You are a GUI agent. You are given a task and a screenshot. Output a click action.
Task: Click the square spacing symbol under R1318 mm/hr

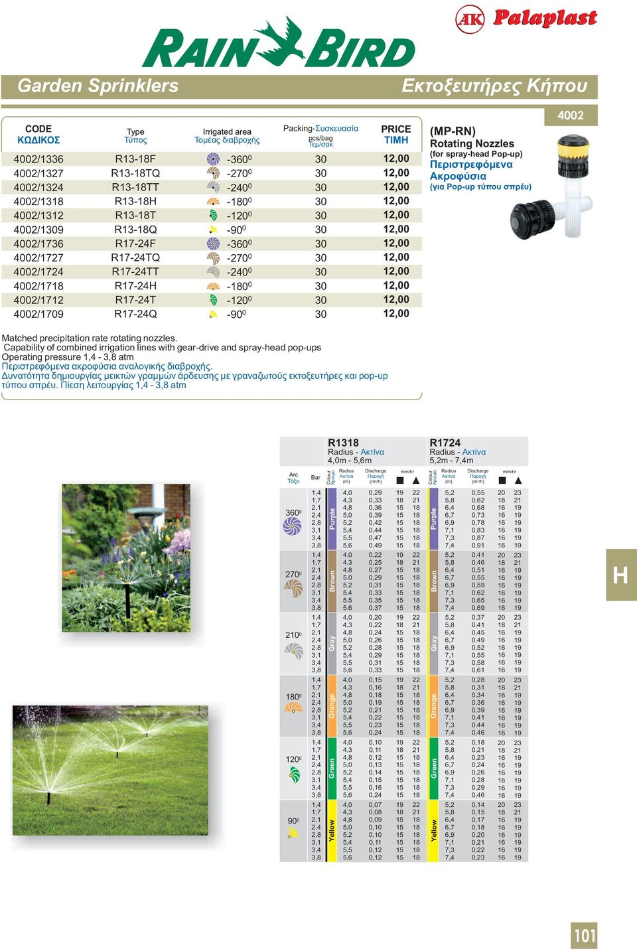coord(400,480)
